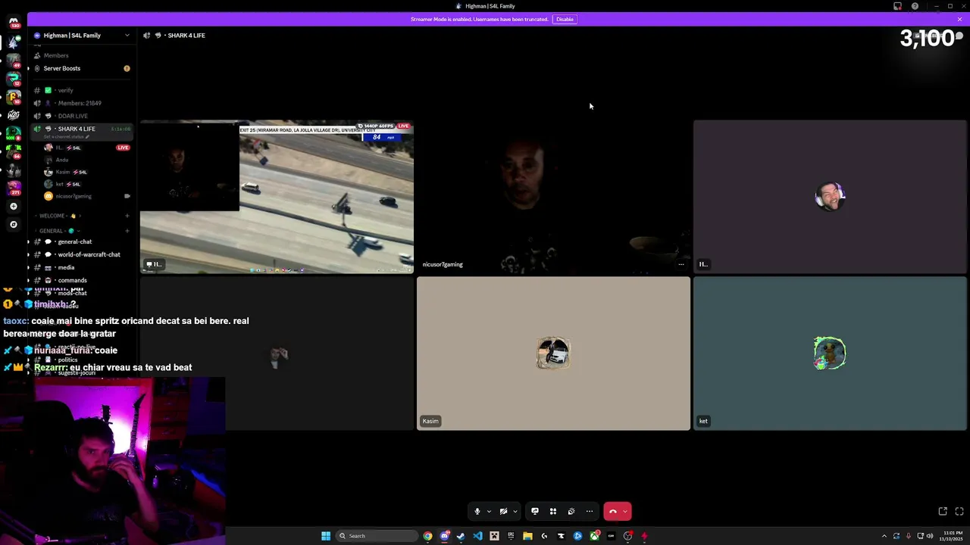The image size is (970, 545).
Task: Open the taskbar clock showing 11:01 PM
Action: 952,536
